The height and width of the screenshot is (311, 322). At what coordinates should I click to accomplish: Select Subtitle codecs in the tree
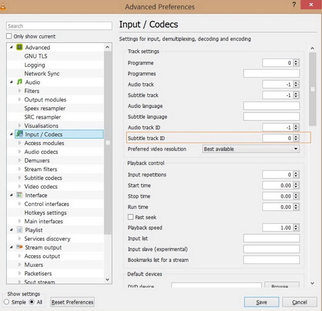(43, 178)
